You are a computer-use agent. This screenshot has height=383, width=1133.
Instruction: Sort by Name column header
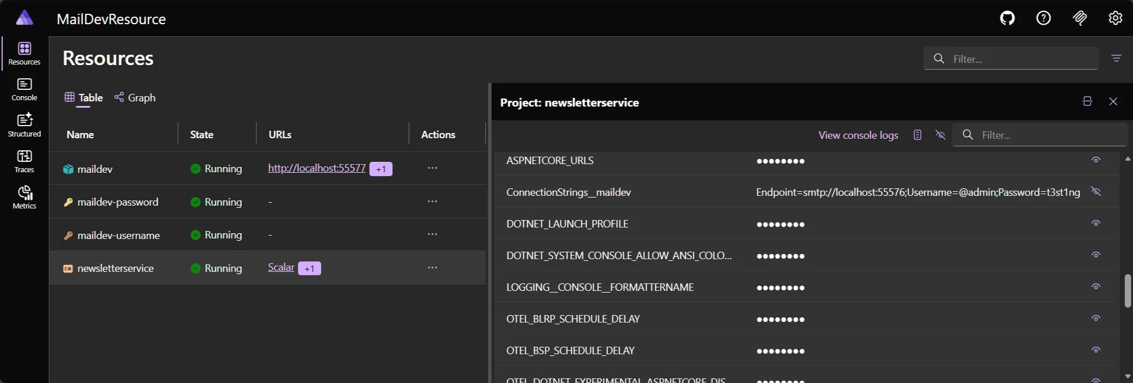tap(80, 134)
